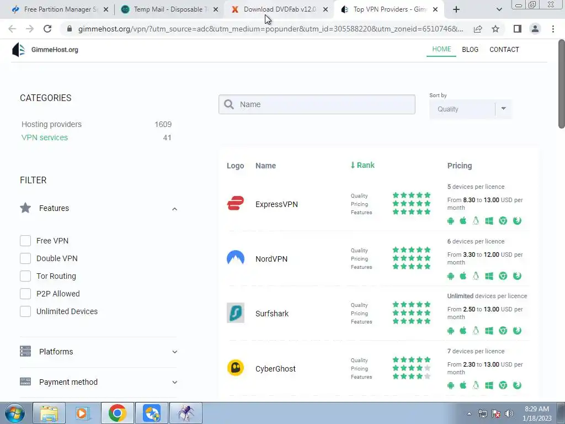
Task: Click Firefox icon in NordVPN row
Action: pyautogui.click(x=517, y=276)
